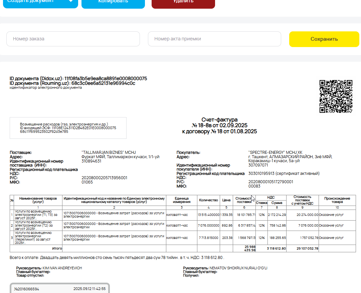Click row 1 quantity 13 515.400000

coord(209,215)
